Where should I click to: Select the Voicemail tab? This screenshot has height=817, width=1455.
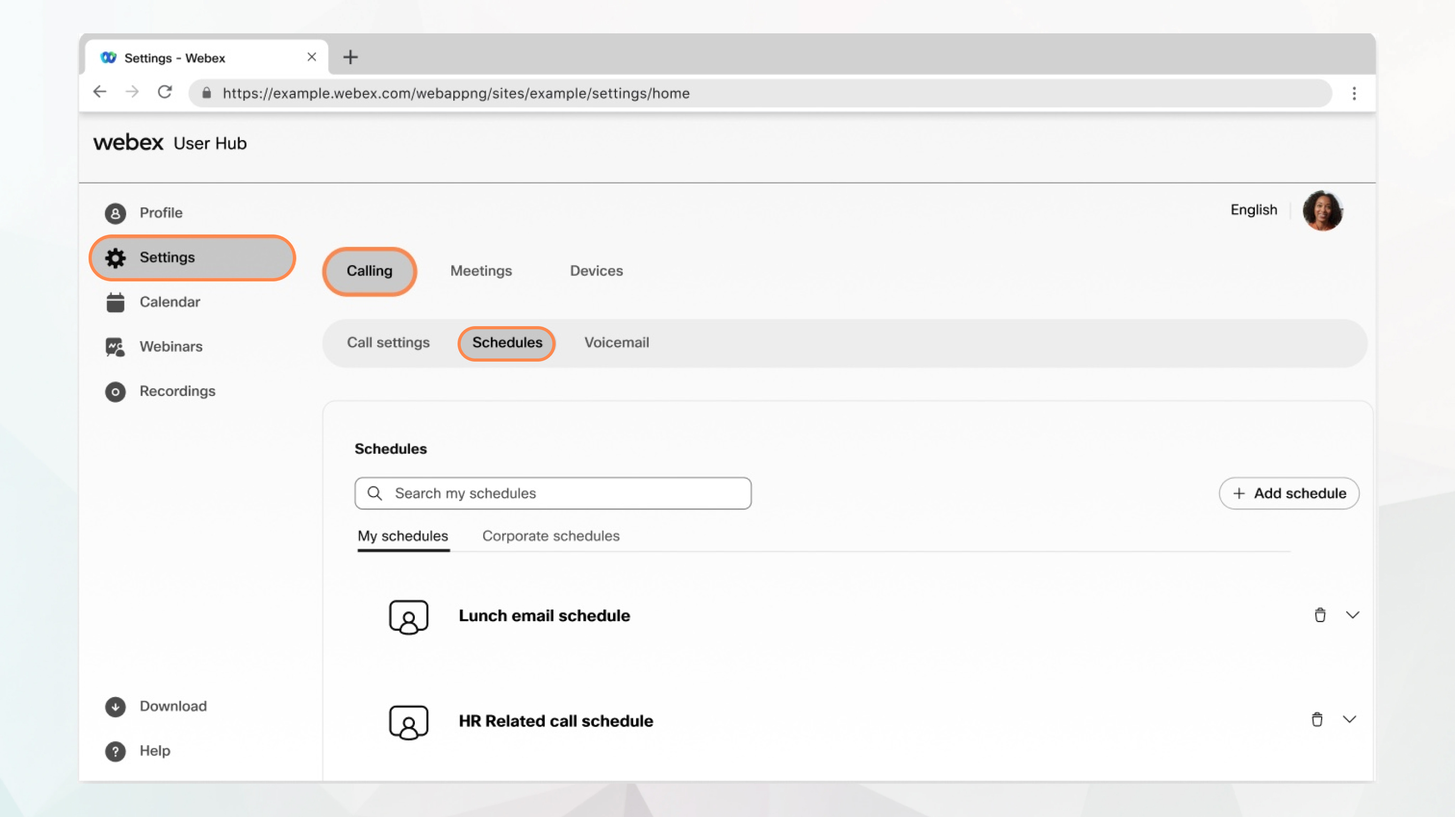point(616,342)
